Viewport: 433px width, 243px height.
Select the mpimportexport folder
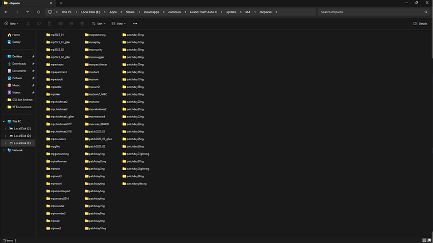click(58, 191)
